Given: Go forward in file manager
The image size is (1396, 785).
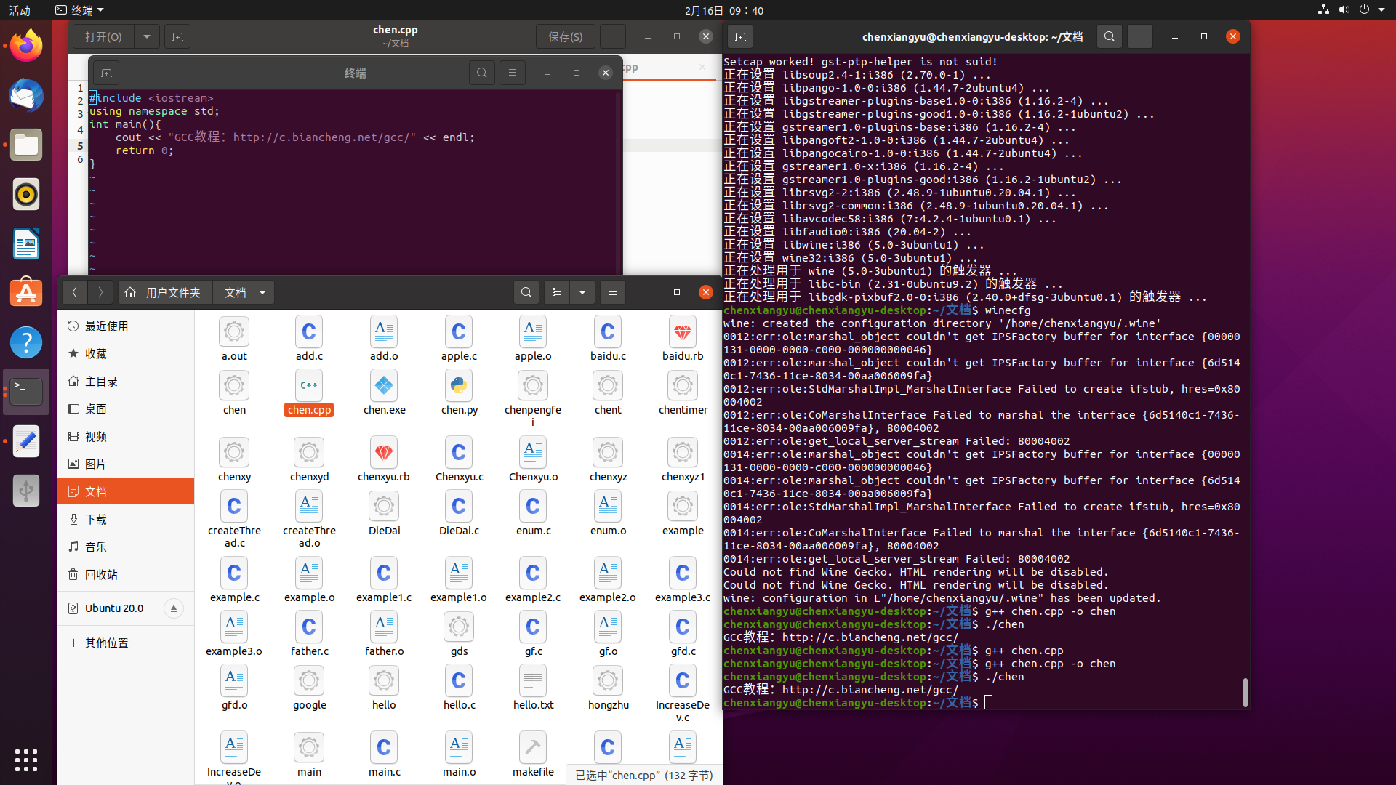Looking at the screenshot, I should 100,292.
